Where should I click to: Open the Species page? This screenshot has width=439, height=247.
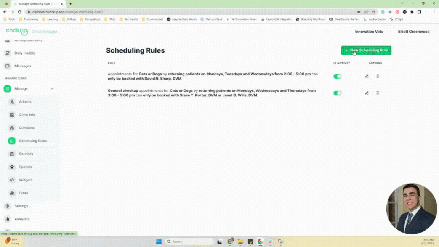coord(26,167)
